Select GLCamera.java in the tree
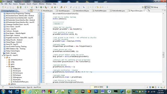 click(x=18, y=73)
